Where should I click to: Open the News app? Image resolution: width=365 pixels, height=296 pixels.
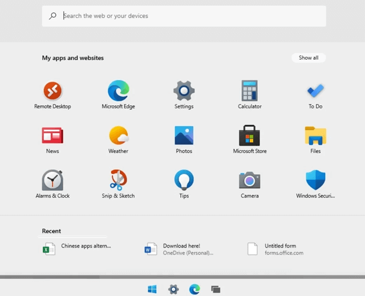52,140
